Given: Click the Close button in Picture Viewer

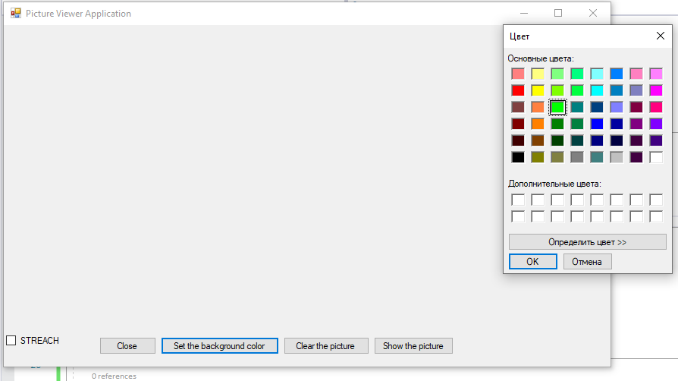Looking at the screenshot, I should point(127,346).
